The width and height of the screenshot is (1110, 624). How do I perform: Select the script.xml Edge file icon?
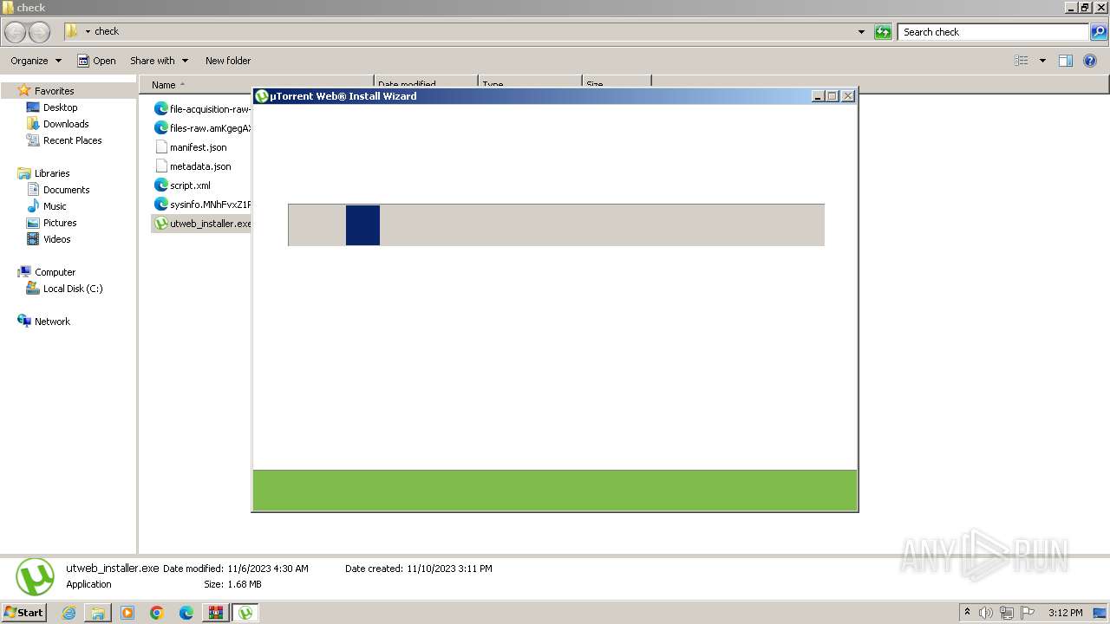click(x=160, y=185)
